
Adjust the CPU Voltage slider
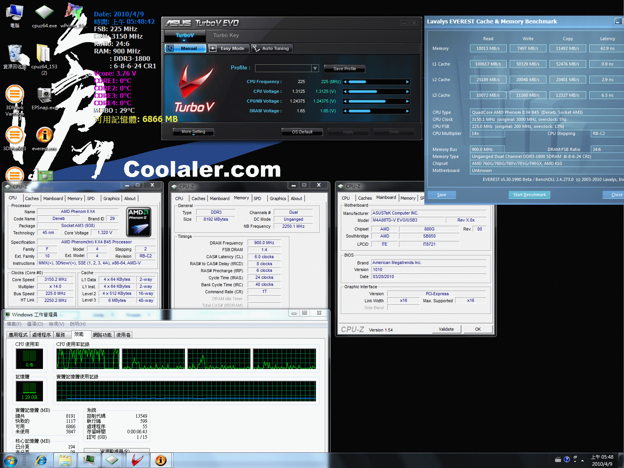tap(376, 92)
